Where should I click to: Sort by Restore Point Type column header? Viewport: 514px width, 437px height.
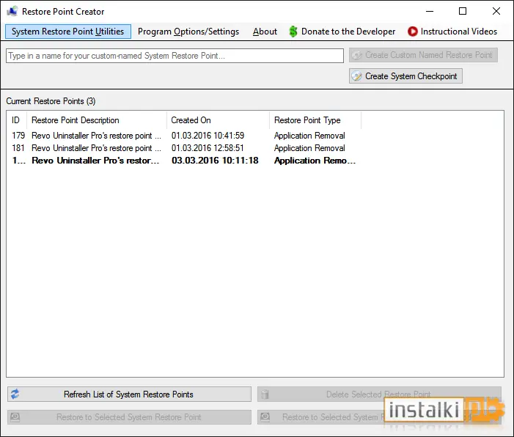(315, 120)
